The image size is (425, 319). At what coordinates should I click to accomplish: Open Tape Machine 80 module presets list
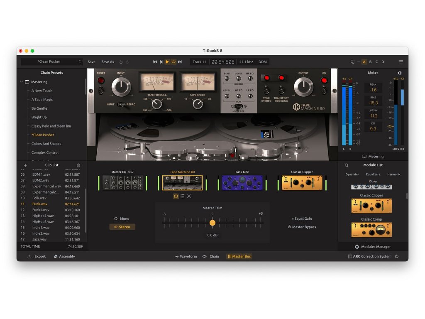tap(183, 196)
